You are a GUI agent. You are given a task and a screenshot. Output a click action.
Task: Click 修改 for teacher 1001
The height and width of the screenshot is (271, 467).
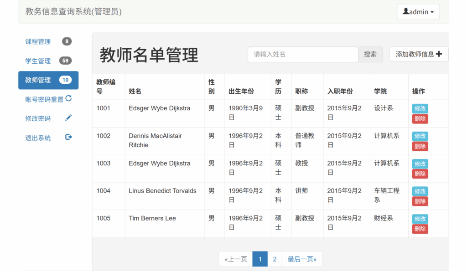pos(420,109)
